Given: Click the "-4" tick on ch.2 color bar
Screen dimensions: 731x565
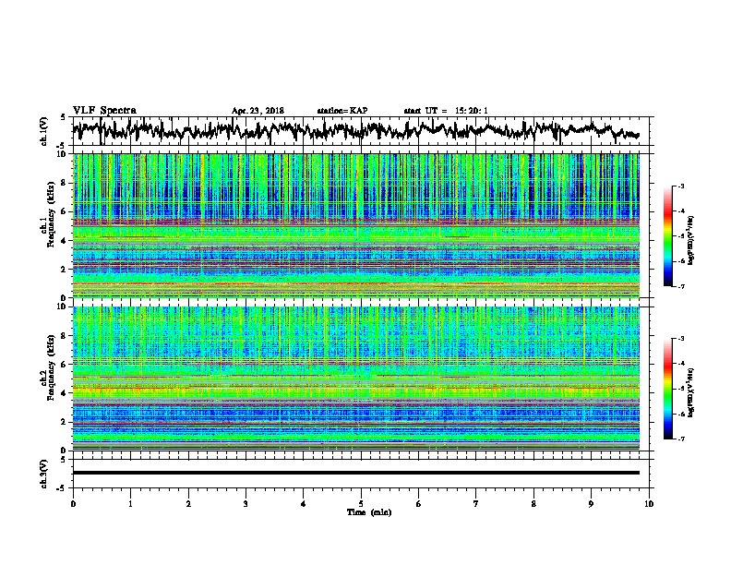Looking at the screenshot, I should click(681, 364).
